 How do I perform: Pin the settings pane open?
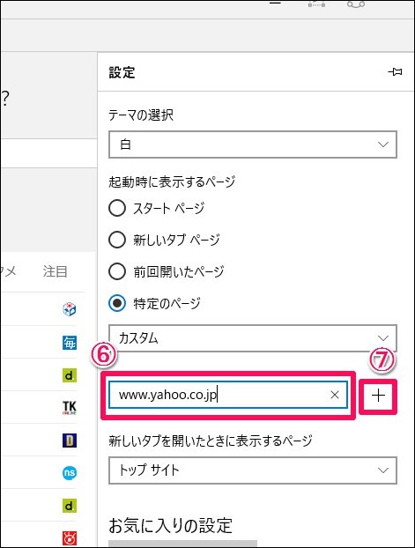pos(395,72)
